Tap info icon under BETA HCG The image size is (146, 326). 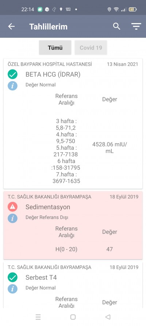13,86
